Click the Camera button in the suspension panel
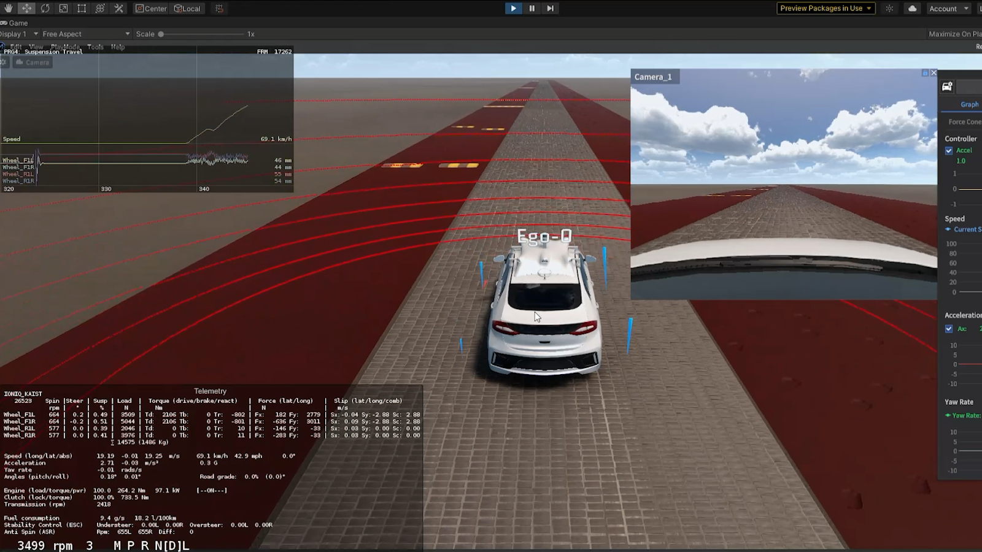 click(x=31, y=62)
